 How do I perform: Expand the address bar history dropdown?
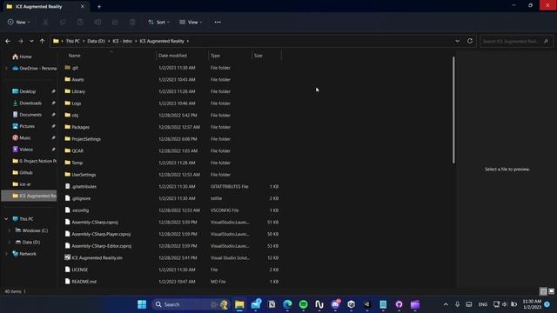point(457,41)
